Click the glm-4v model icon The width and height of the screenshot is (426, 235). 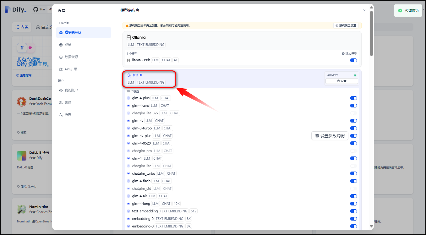click(x=128, y=121)
